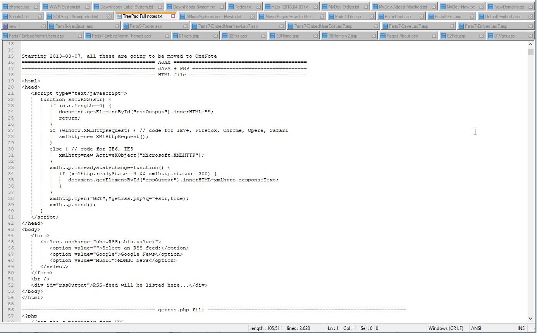
Task: Click the ANSI encoding indicator
Action: [476, 328]
